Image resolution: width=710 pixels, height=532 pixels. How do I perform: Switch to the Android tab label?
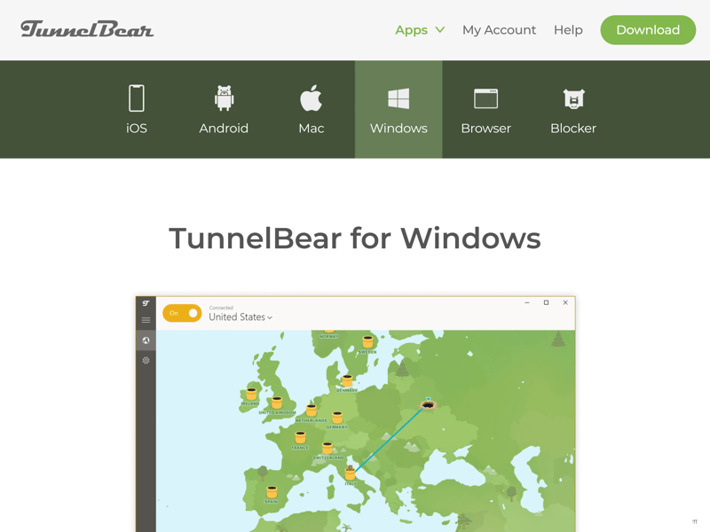(224, 129)
